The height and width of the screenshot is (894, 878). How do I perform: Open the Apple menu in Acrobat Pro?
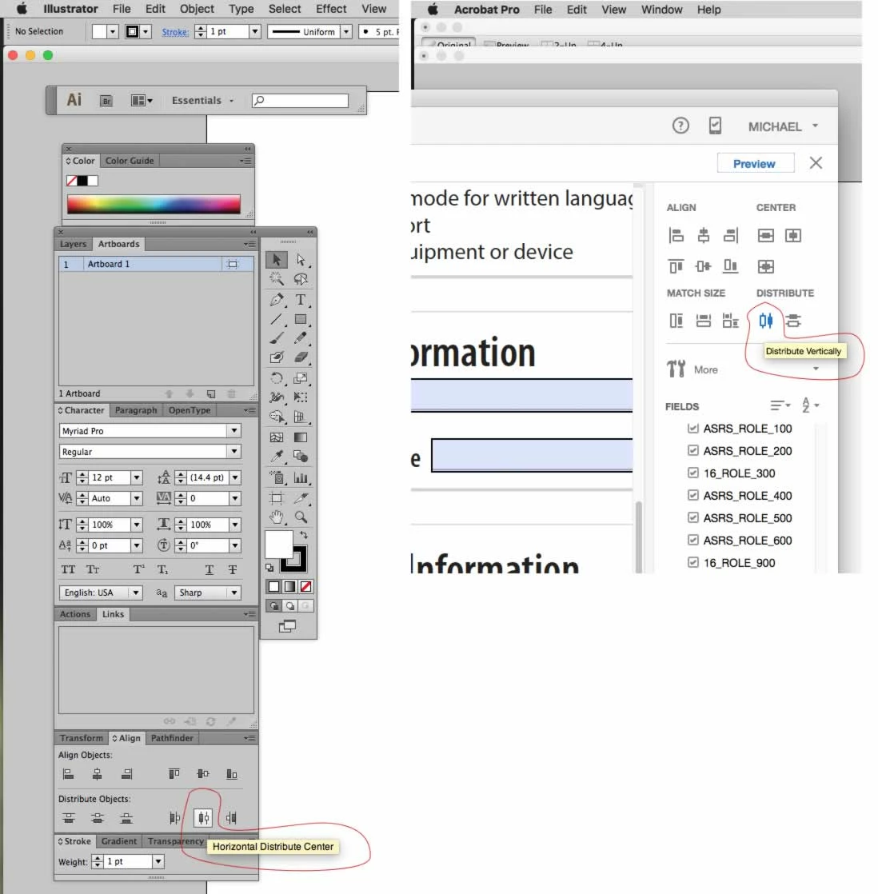433,9
